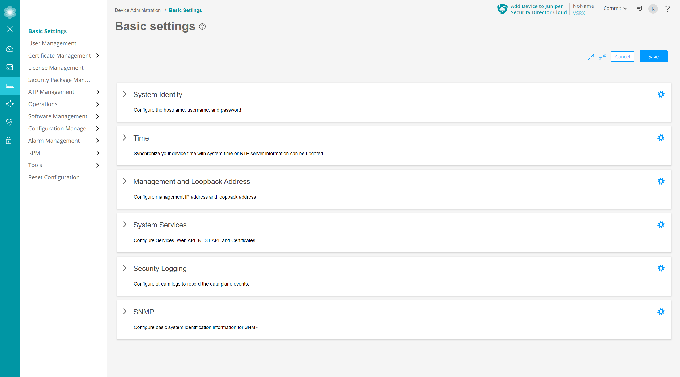Close the side navigation with X icon
The height and width of the screenshot is (377, 680).
point(10,29)
